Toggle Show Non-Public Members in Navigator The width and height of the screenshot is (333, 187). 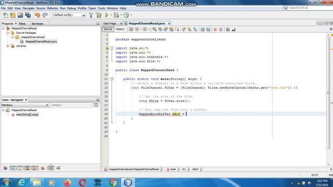coord(28,168)
